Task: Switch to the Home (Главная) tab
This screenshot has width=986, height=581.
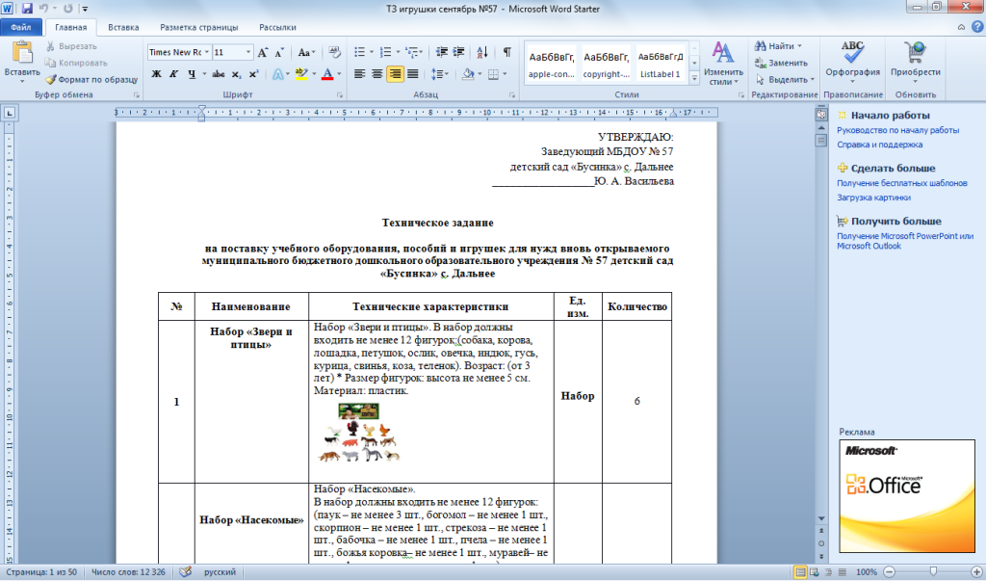Action: click(x=70, y=27)
